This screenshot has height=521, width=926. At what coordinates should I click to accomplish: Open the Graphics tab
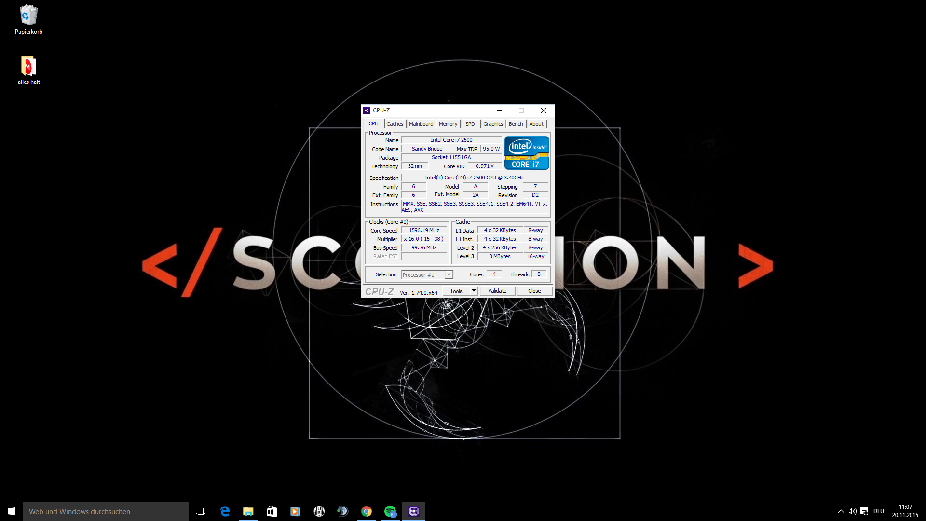tap(493, 124)
